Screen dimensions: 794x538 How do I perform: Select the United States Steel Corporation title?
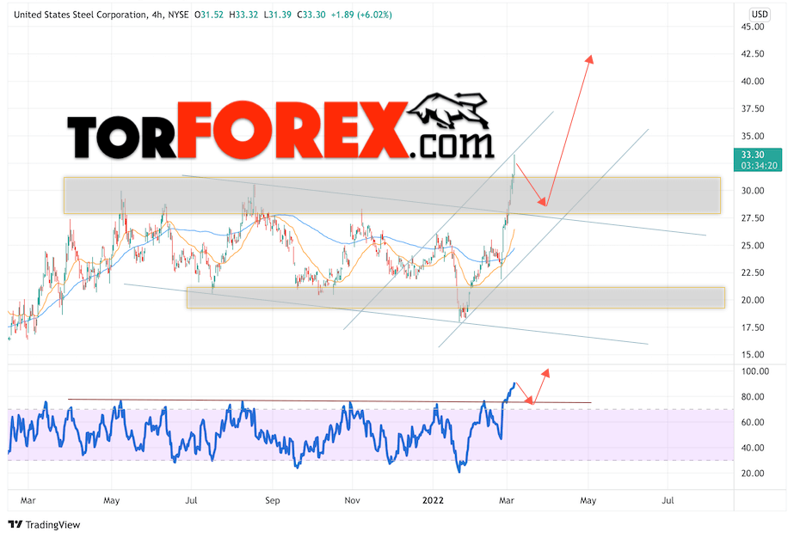pos(80,15)
